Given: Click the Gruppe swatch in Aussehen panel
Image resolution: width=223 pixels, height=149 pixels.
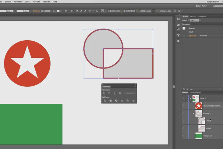Looking at the screenshot, I should [184, 28].
